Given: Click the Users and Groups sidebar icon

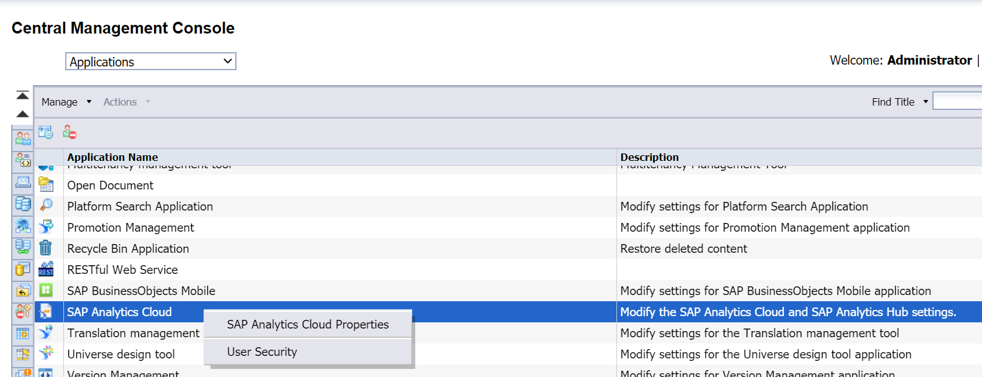Looking at the screenshot, I should (23, 138).
